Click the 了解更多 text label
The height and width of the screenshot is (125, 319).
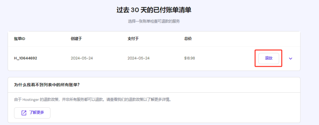coord(37,113)
